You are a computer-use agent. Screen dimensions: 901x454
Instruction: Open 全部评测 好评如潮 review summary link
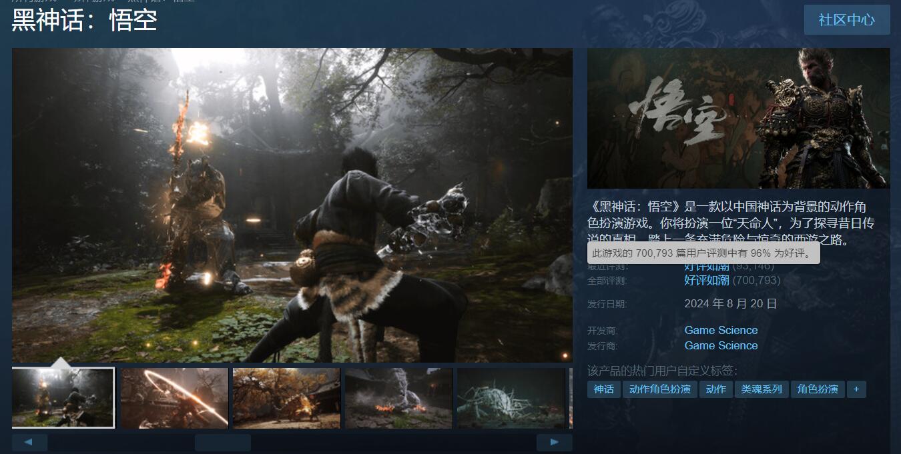pyautogui.click(x=706, y=281)
